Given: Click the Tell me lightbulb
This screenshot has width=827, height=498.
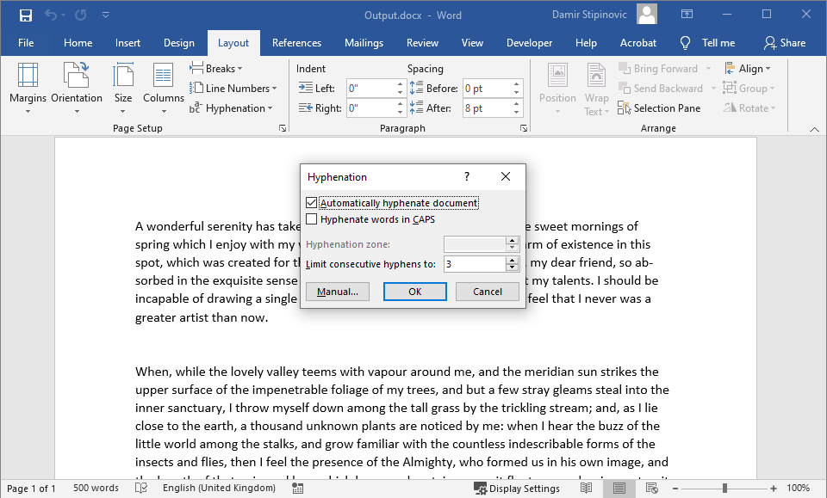Looking at the screenshot, I should coord(686,43).
